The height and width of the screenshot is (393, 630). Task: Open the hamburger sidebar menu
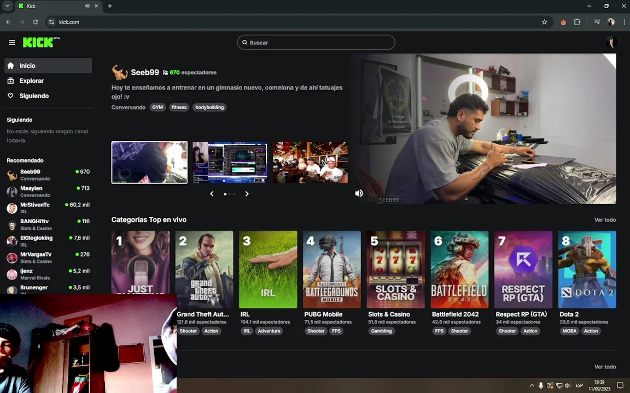click(x=12, y=43)
